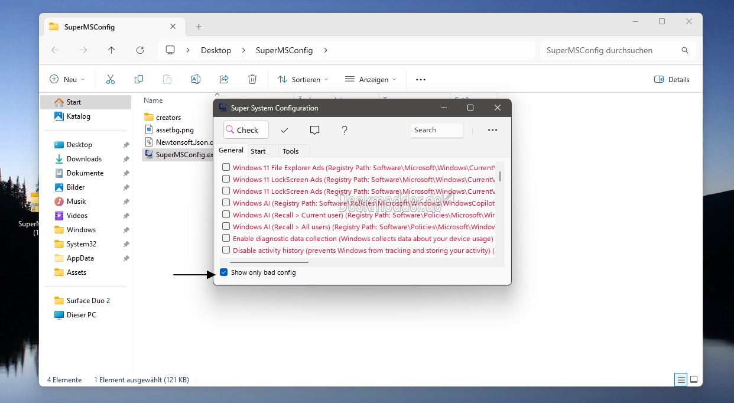The height and width of the screenshot is (403, 734).
Task: Open the Anzeigen view dropdown
Action: 371,79
